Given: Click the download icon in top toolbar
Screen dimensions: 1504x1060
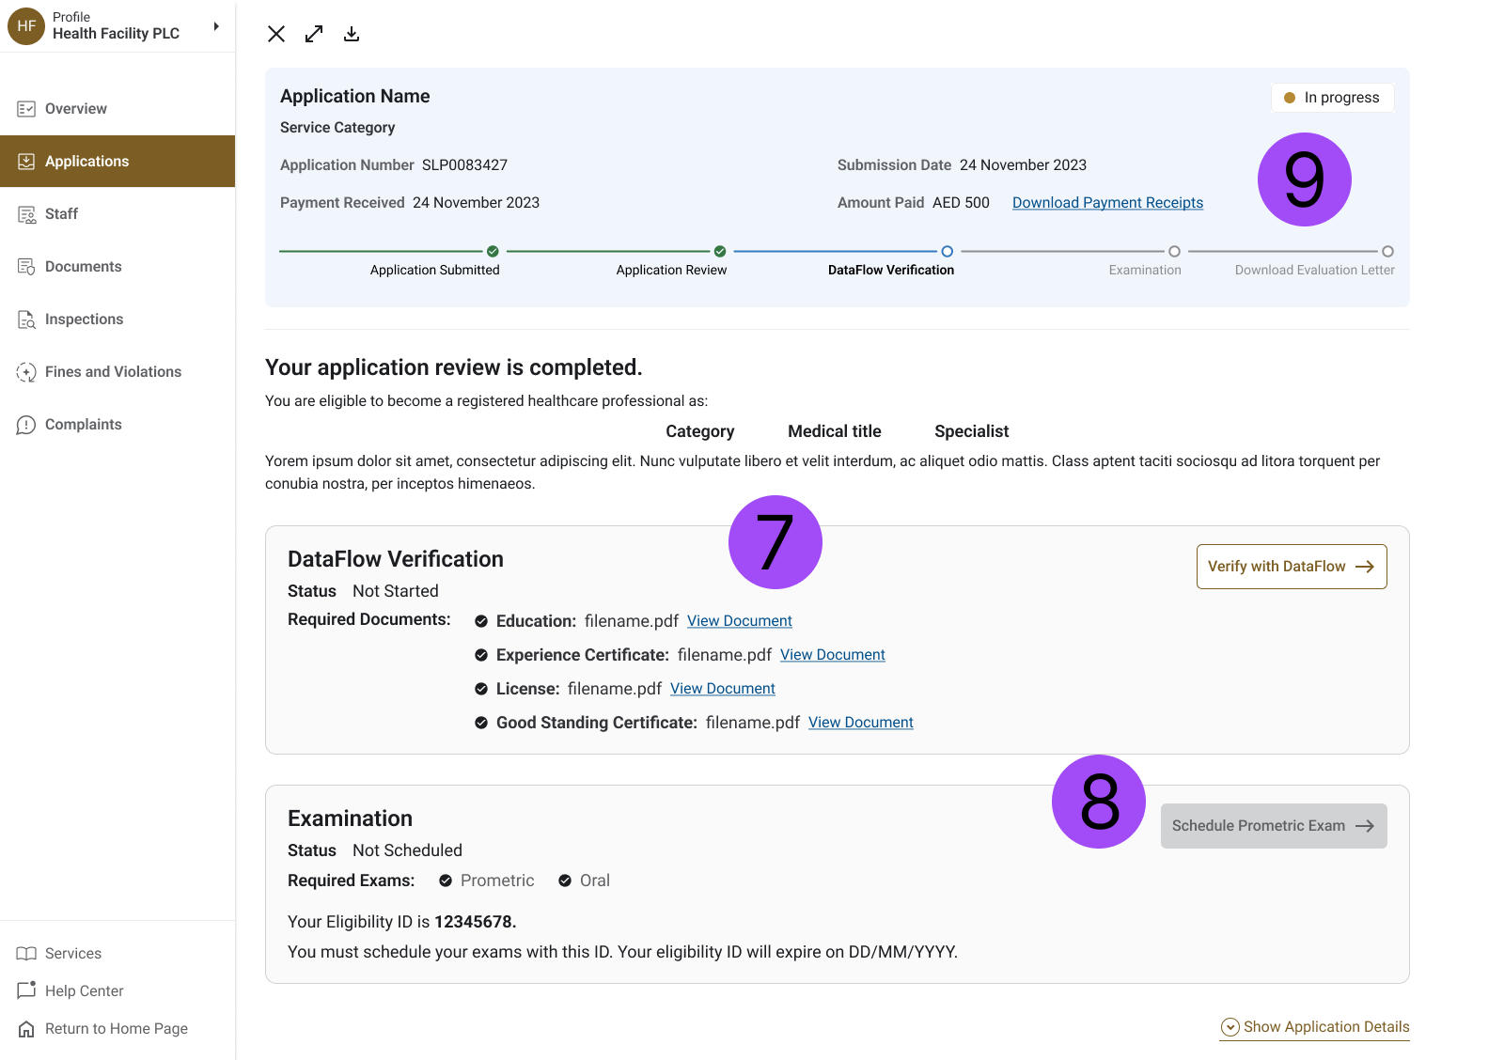Looking at the screenshot, I should click(352, 34).
